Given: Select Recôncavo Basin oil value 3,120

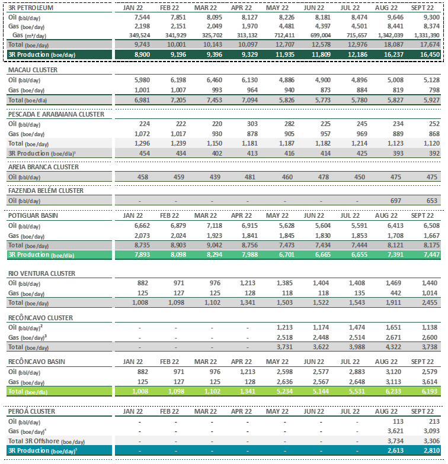Looking at the screenshot, I should (x=393, y=372).
